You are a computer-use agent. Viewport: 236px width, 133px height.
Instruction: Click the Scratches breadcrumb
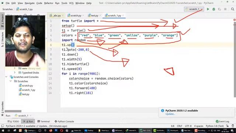coord(7,9)
